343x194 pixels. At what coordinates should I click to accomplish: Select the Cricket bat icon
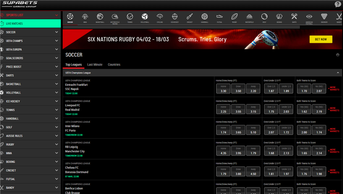tap(190, 18)
